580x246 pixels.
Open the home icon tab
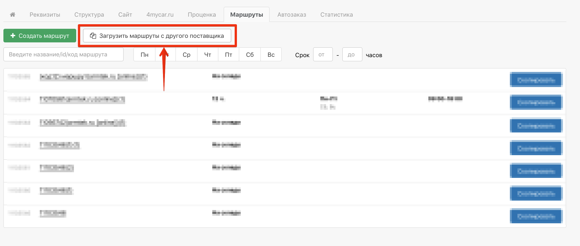click(x=13, y=15)
